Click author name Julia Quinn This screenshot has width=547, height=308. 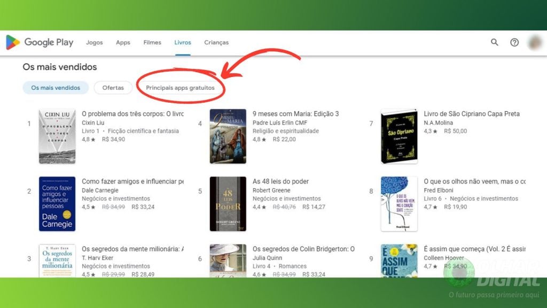(x=267, y=258)
